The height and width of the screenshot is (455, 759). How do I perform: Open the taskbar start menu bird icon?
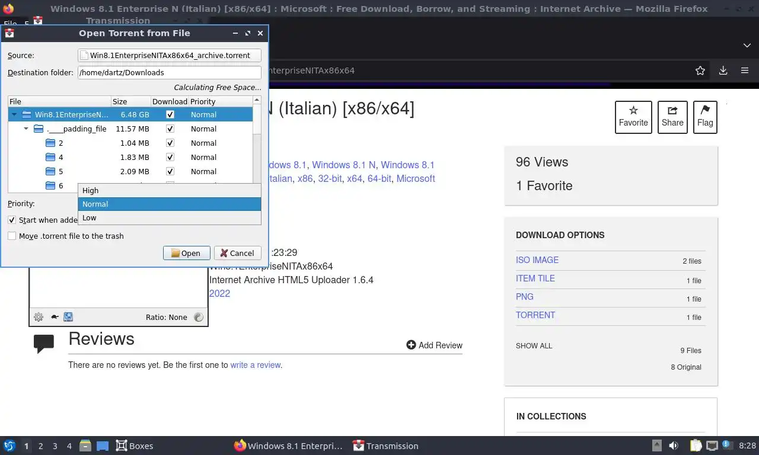9,446
